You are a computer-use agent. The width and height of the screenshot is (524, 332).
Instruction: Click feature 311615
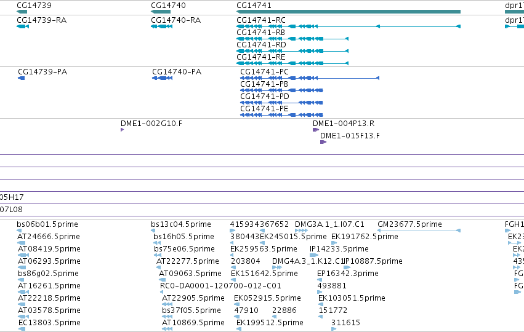coord(346,323)
